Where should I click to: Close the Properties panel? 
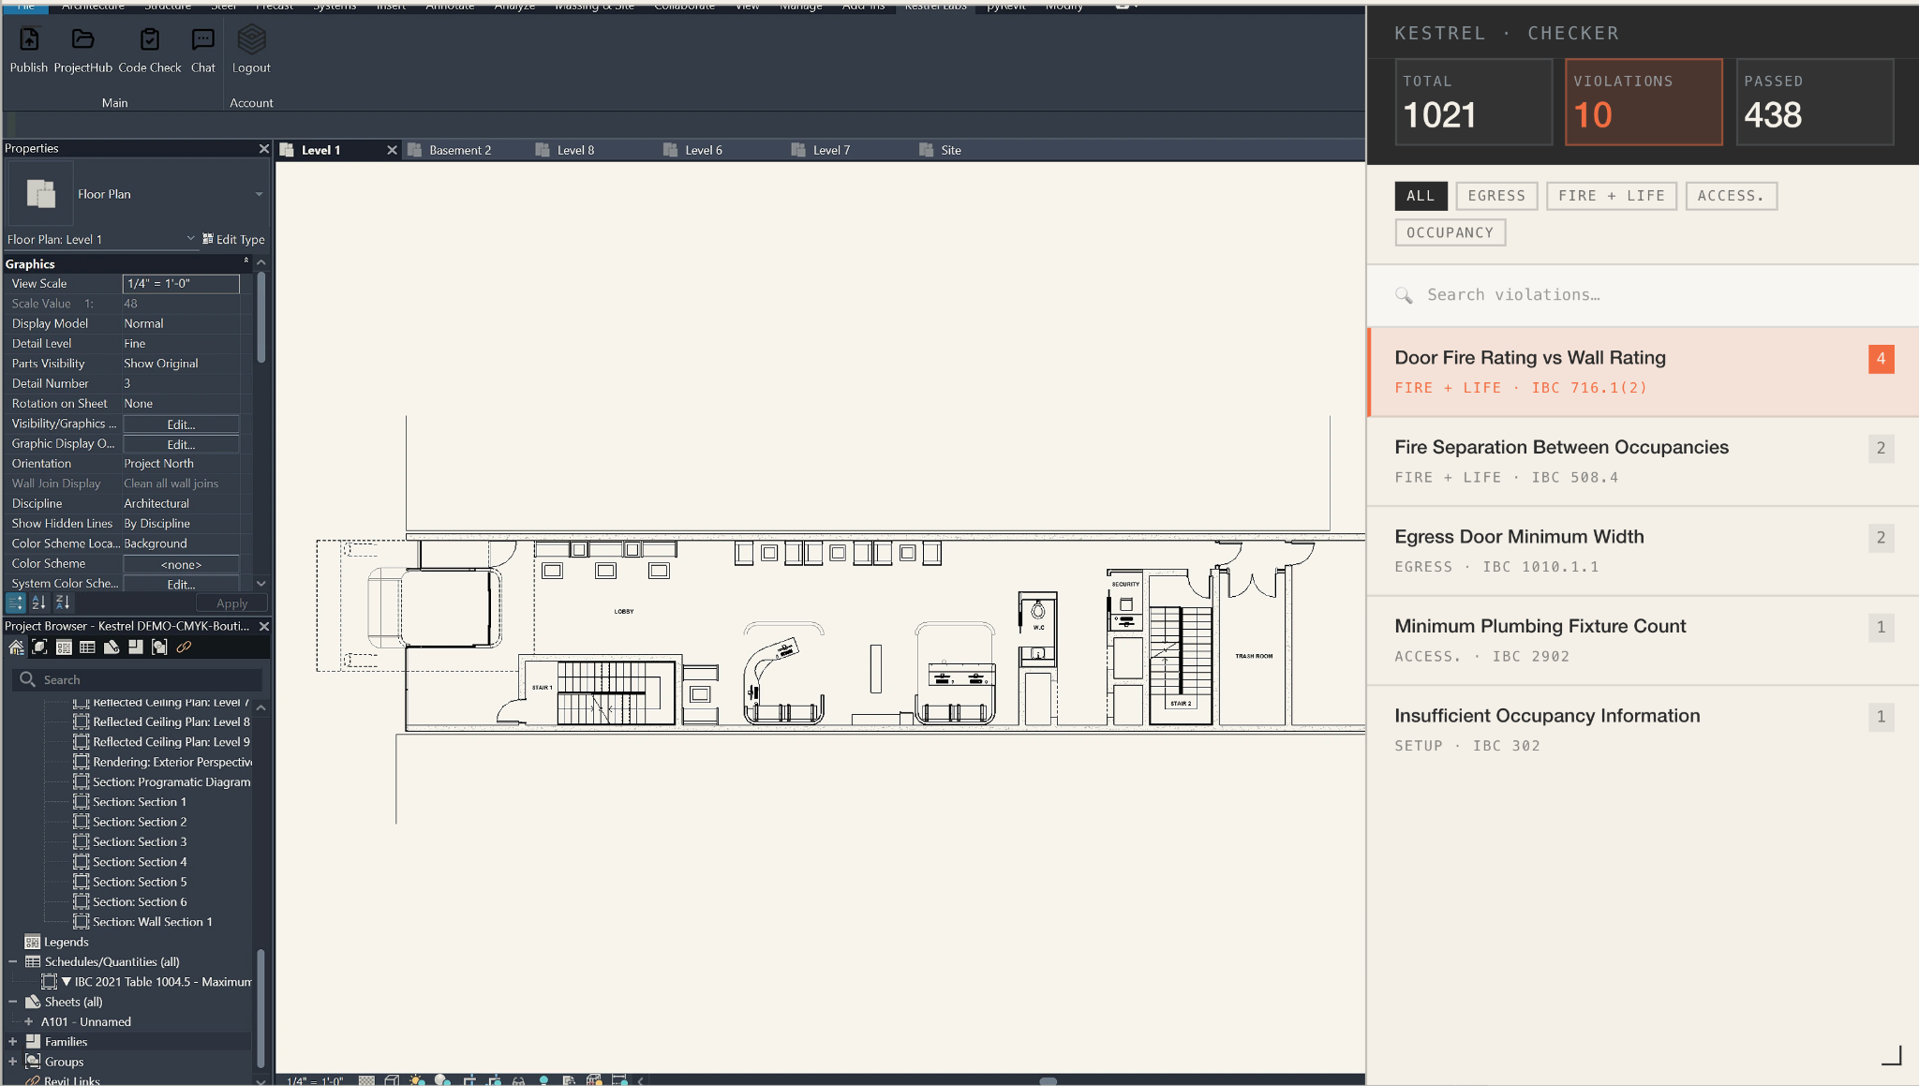(x=264, y=149)
